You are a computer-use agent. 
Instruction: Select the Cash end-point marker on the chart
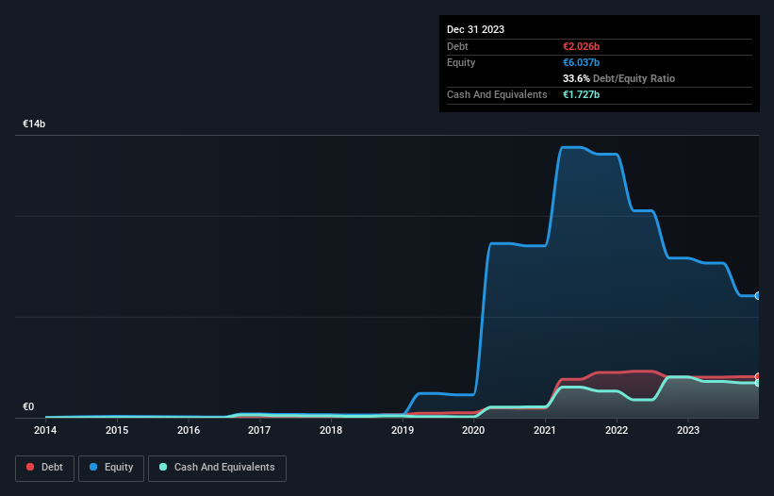pos(758,383)
